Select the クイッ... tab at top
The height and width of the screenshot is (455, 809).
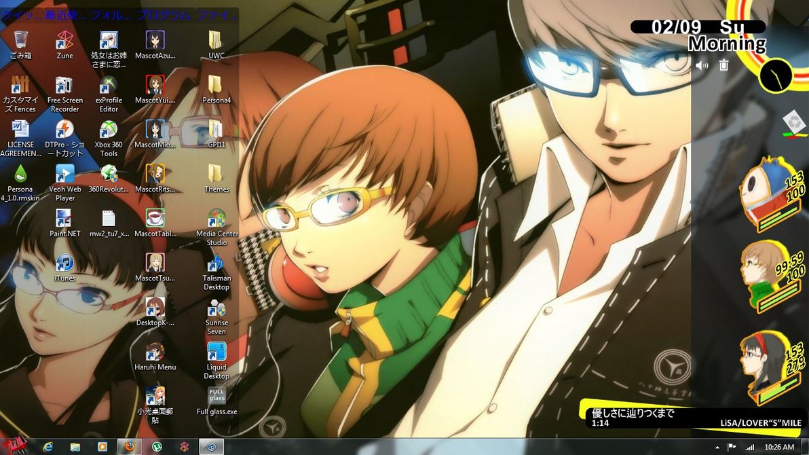click(21, 16)
